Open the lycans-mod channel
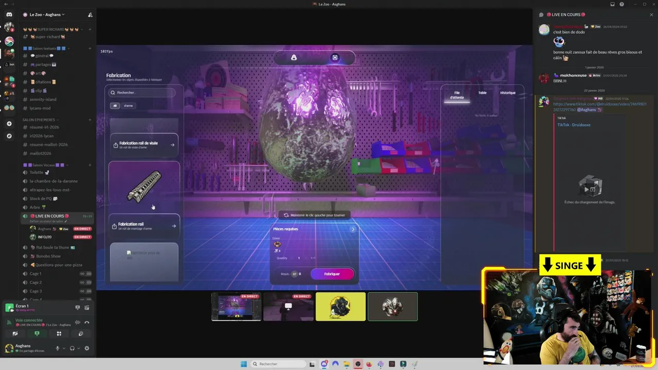Image resolution: width=658 pixels, height=370 pixels. point(57,108)
